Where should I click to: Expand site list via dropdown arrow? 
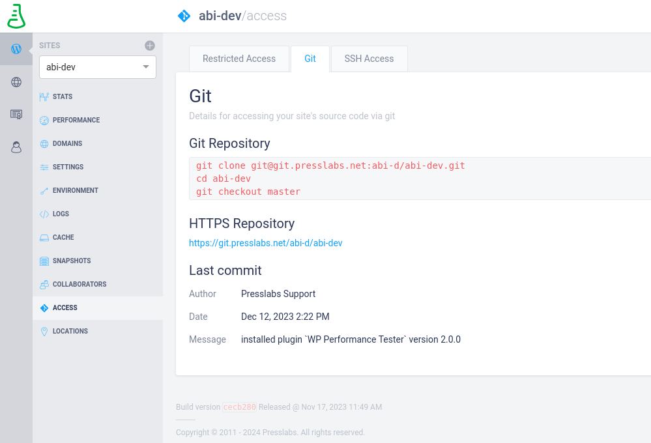pos(146,67)
